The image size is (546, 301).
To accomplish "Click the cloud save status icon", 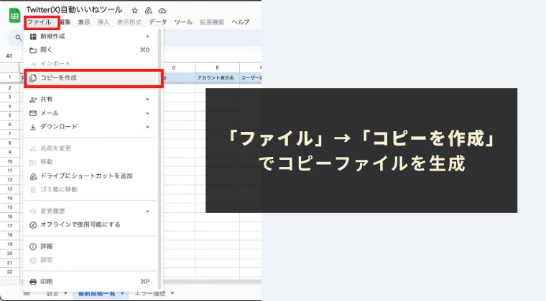I will pyautogui.click(x=162, y=11).
